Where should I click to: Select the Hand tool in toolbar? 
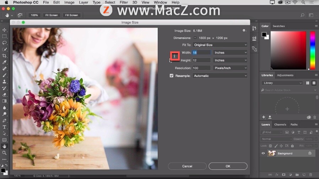(4, 146)
